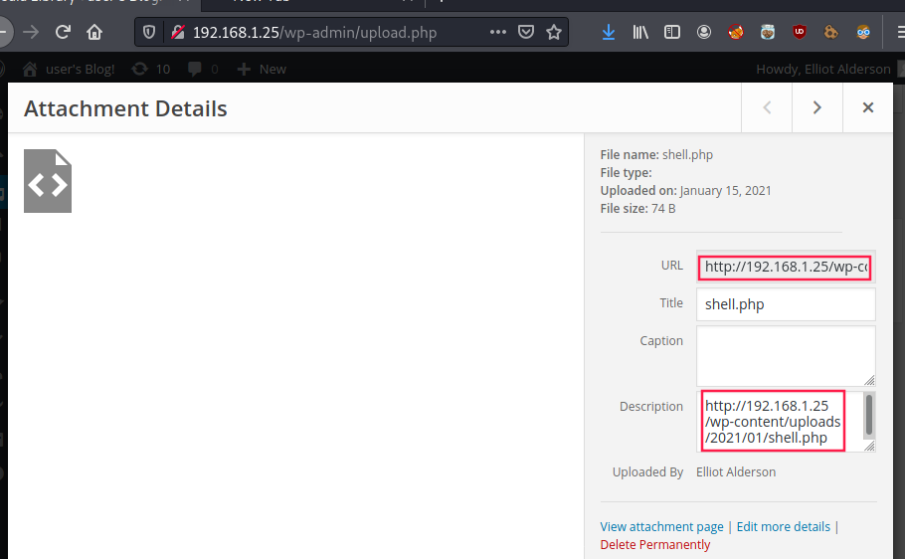The width and height of the screenshot is (905, 559).
Task: Open page actions three-dot menu
Action: click(x=498, y=32)
